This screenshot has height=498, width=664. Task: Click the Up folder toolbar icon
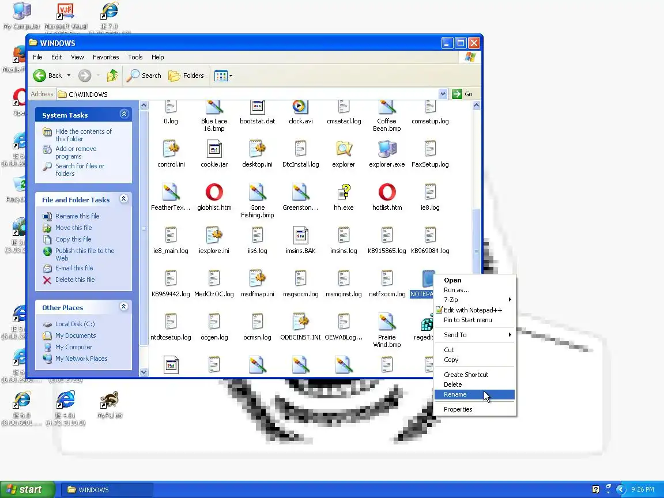(x=112, y=76)
